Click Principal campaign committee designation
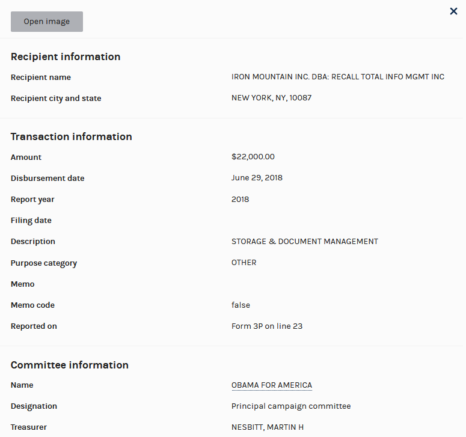 291,406
